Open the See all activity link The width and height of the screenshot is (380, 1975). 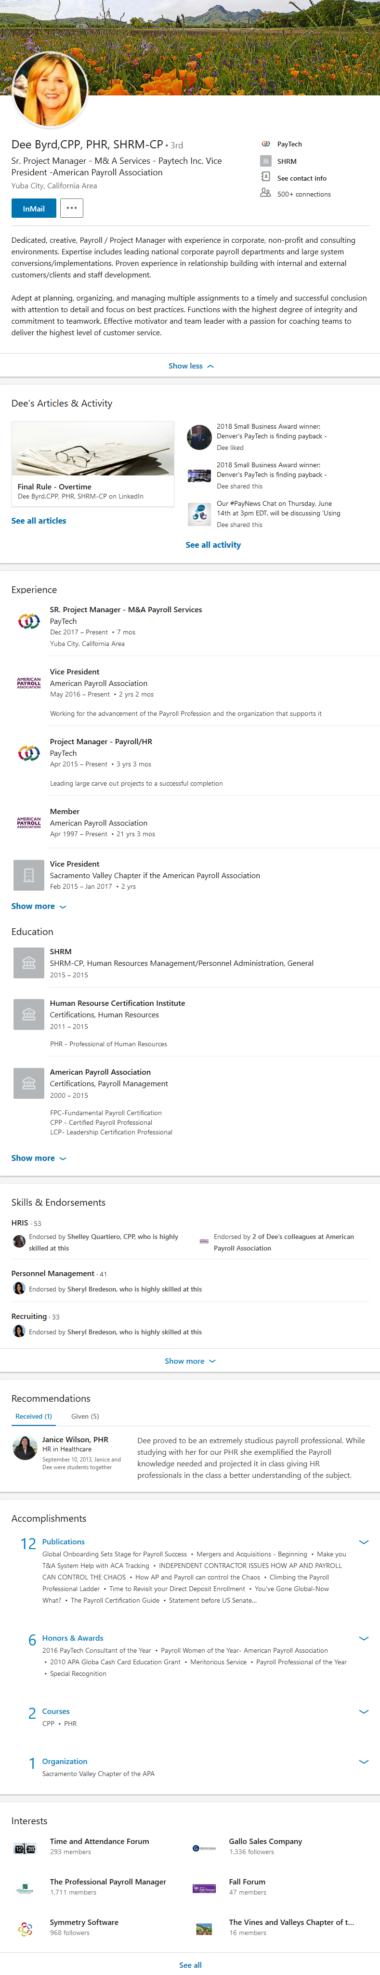click(213, 545)
